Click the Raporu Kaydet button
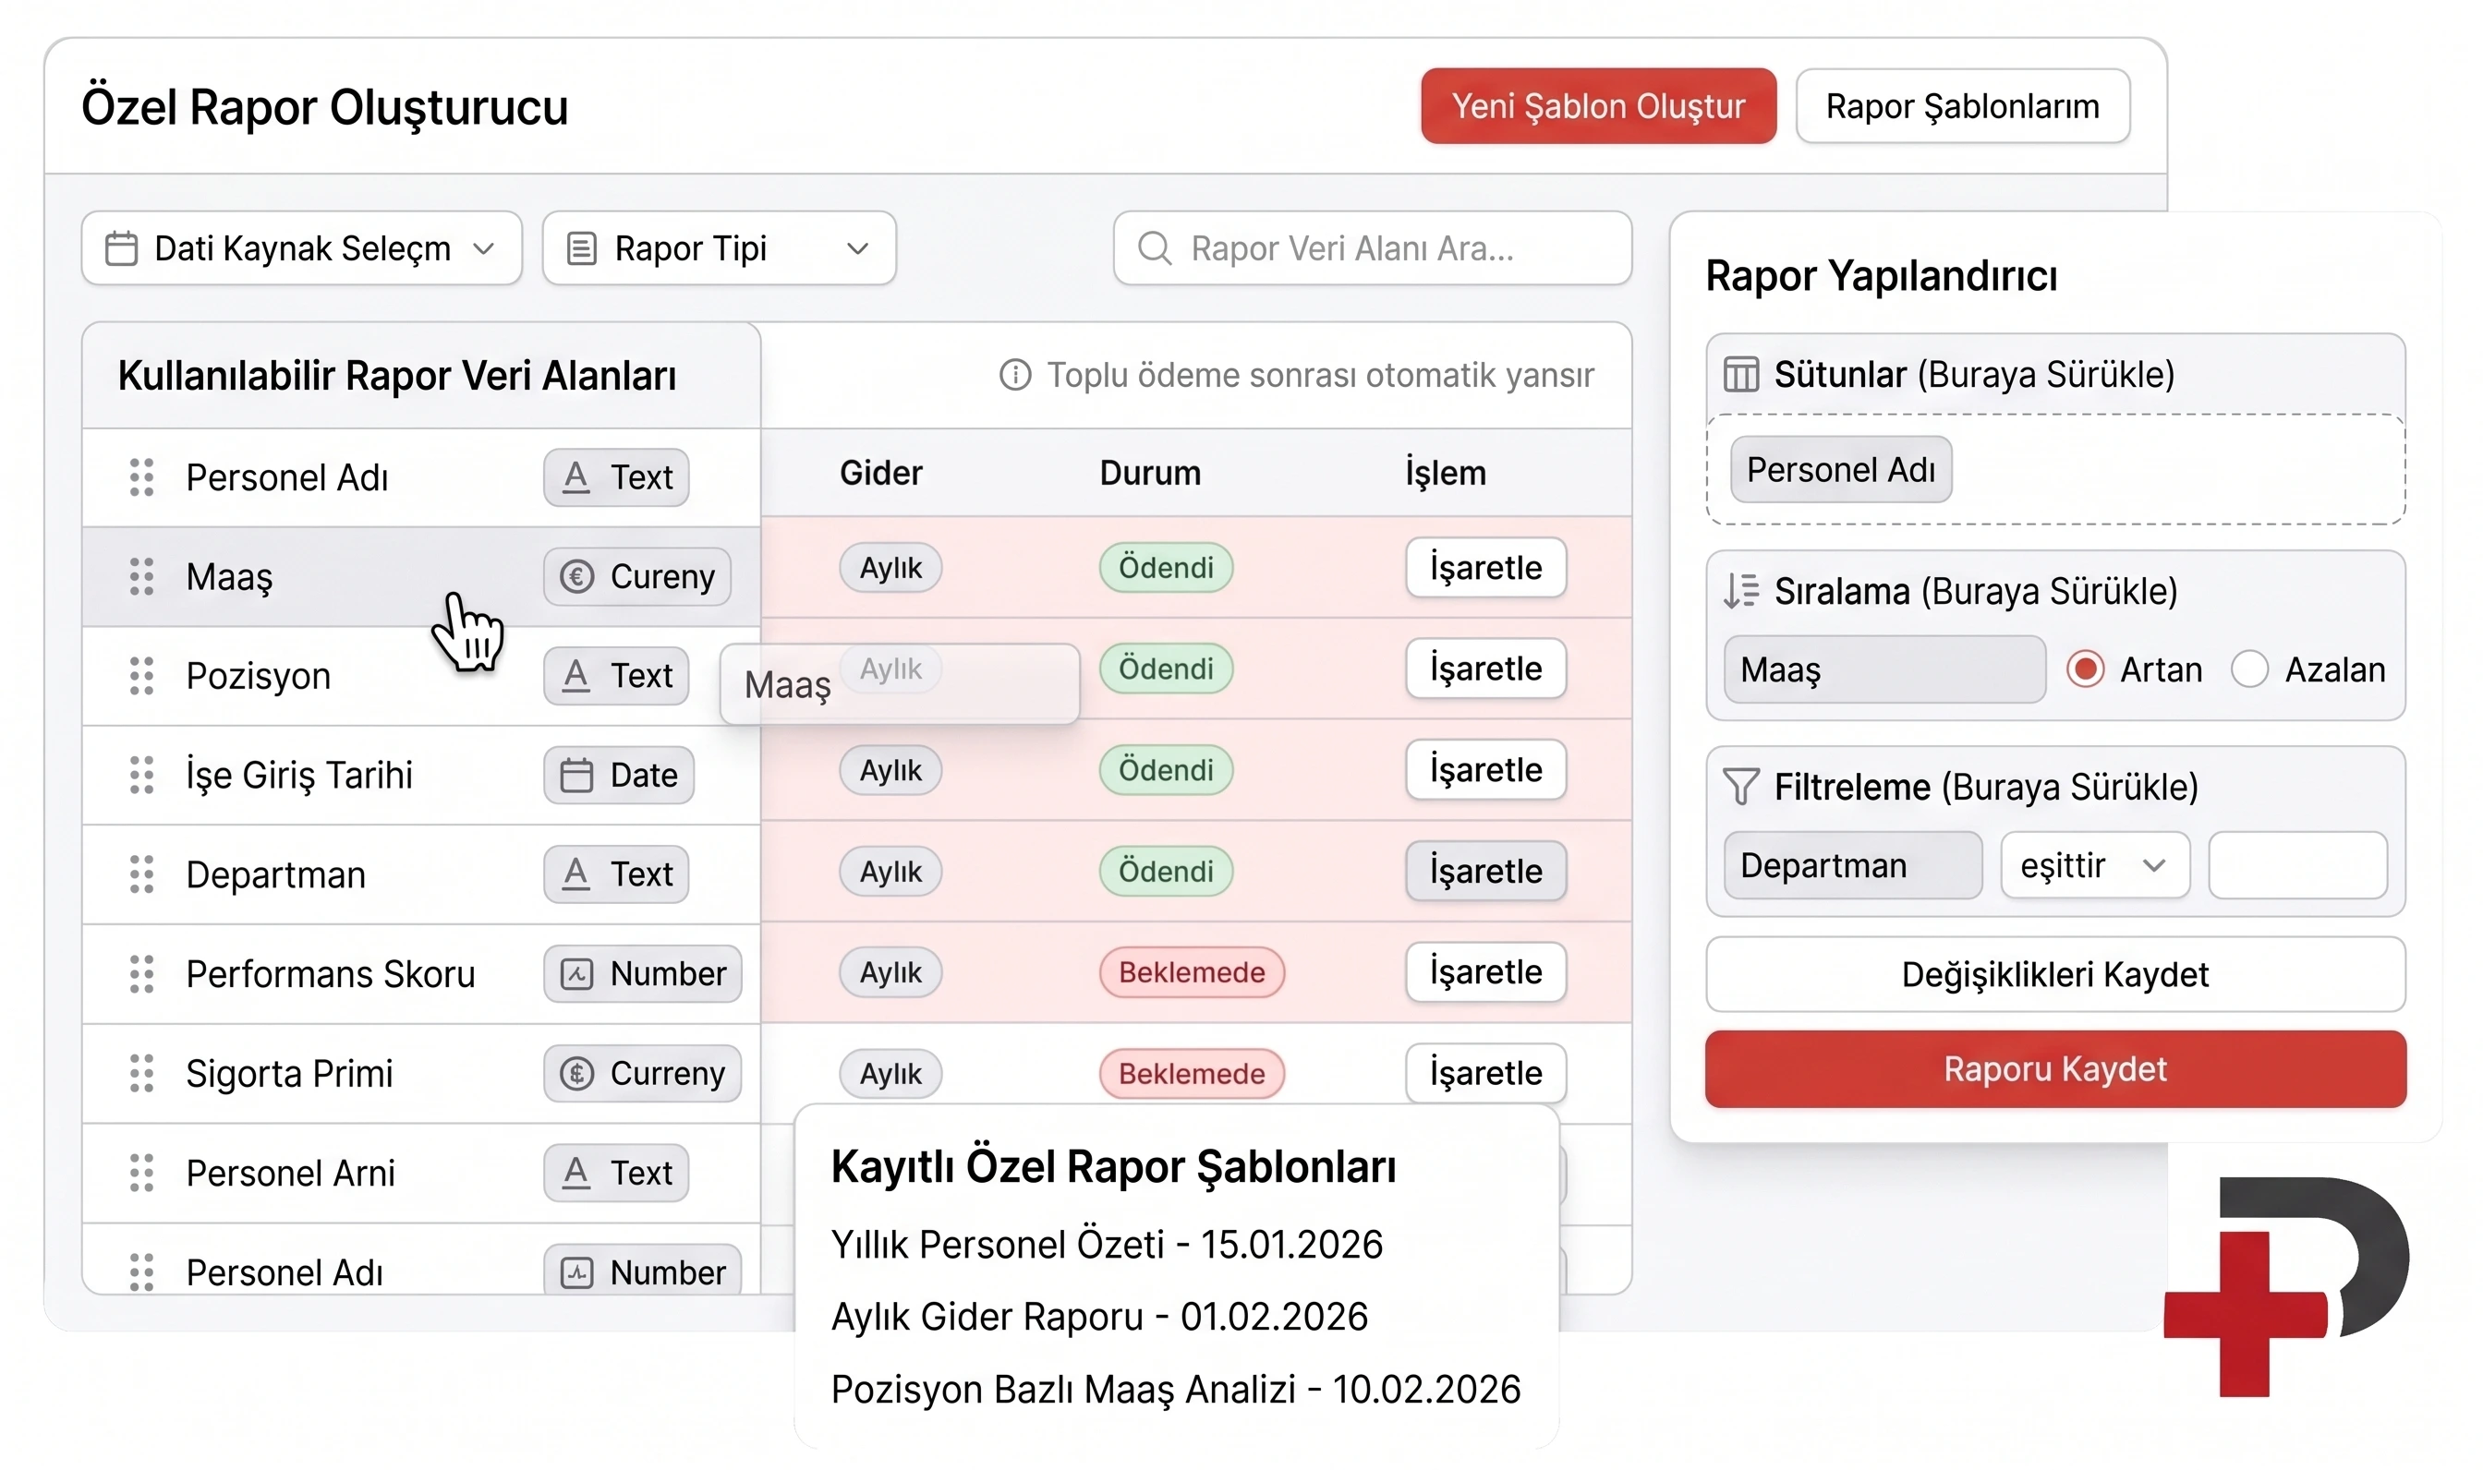 click(x=2055, y=1070)
